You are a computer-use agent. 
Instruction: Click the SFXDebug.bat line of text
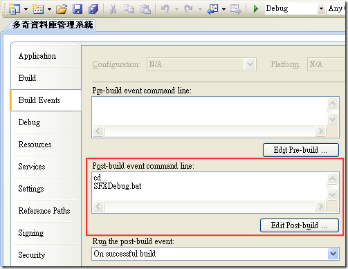(x=118, y=186)
